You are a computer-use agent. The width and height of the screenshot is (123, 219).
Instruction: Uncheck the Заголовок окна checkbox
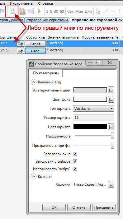(x=75, y=154)
